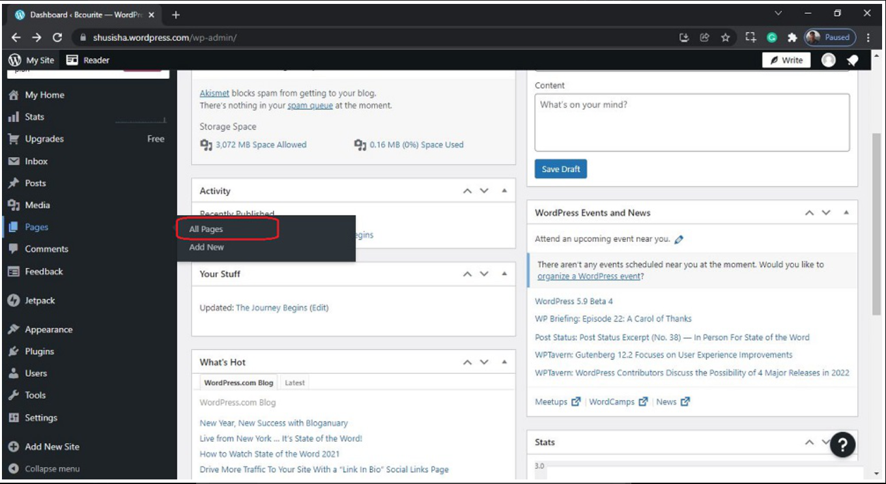The image size is (886, 484).
Task: Move Activity panel up
Action: [x=466, y=191]
